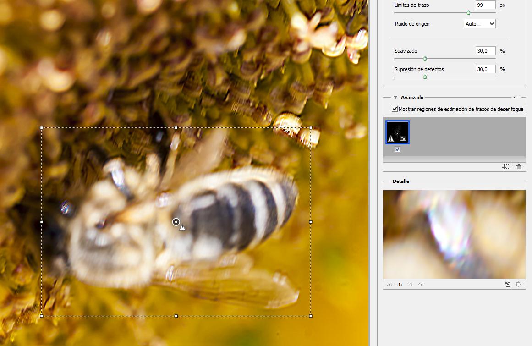Switch Detalle zoom to .5x
This screenshot has width=532, height=346.
[389, 285]
